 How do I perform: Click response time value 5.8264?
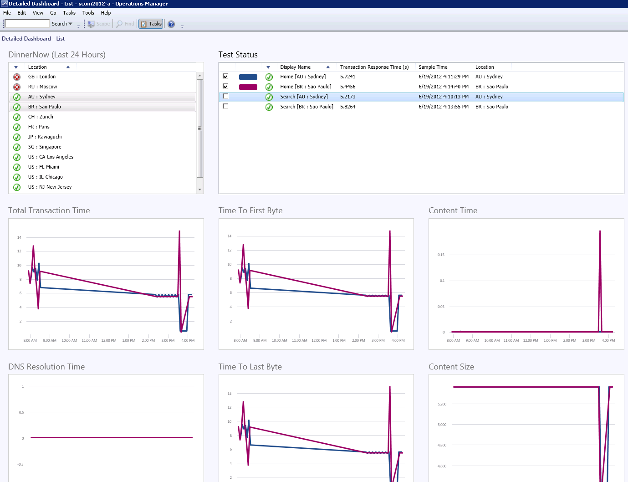click(x=348, y=107)
